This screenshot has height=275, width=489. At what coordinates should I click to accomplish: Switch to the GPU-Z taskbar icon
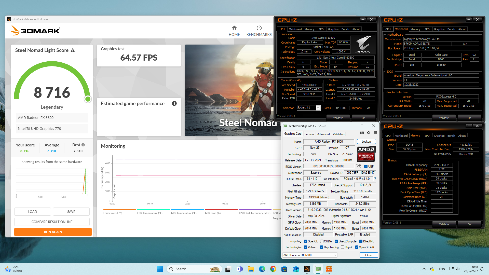click(318, 269)
